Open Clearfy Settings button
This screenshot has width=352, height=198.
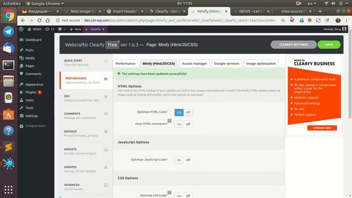293,45
